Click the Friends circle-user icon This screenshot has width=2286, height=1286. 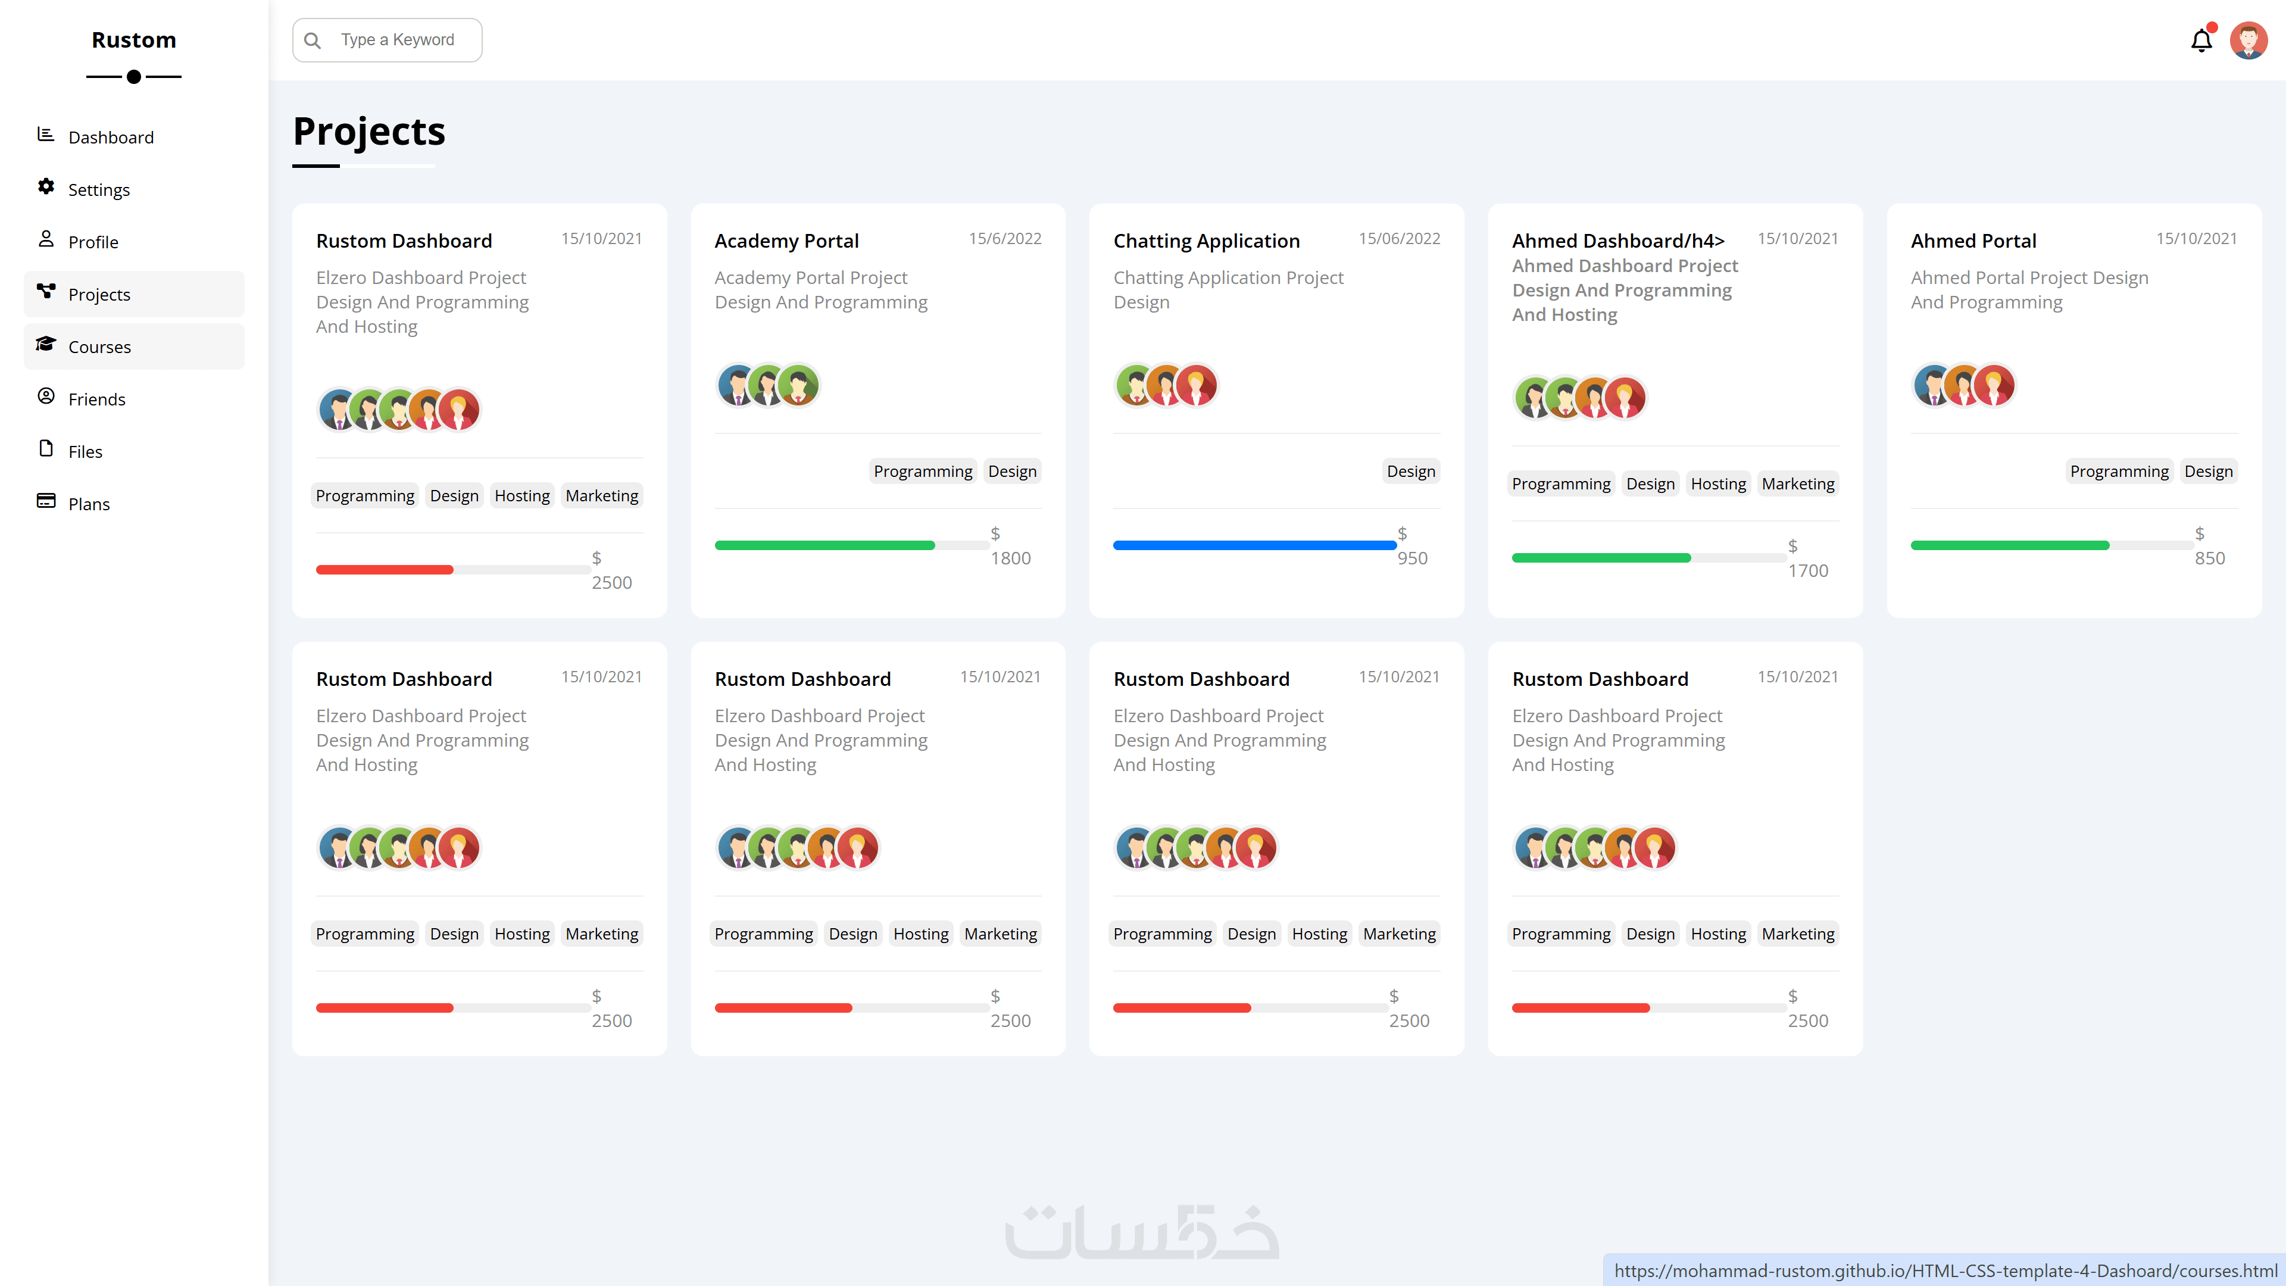point(46,397)
